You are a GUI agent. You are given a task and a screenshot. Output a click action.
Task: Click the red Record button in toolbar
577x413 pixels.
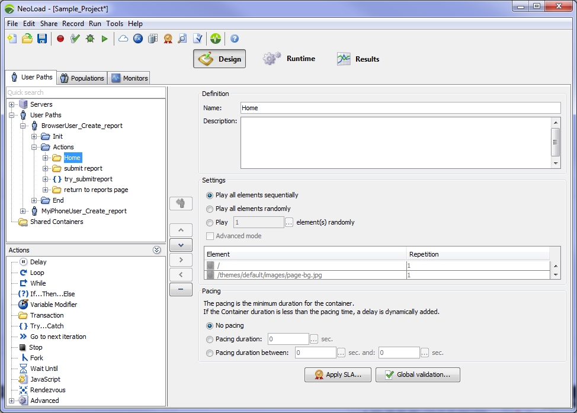[60, 39]
